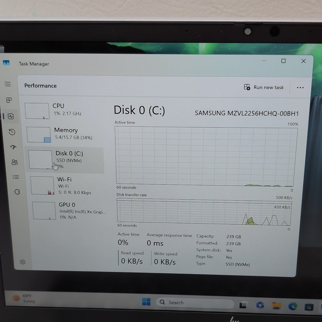
Task: Click the taskbar Search box
Action: [x=195, y=303]
